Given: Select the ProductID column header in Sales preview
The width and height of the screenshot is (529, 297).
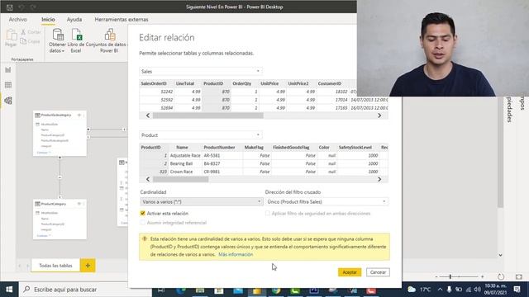Looking at the screenshot, I should click(x=217, y=83).
